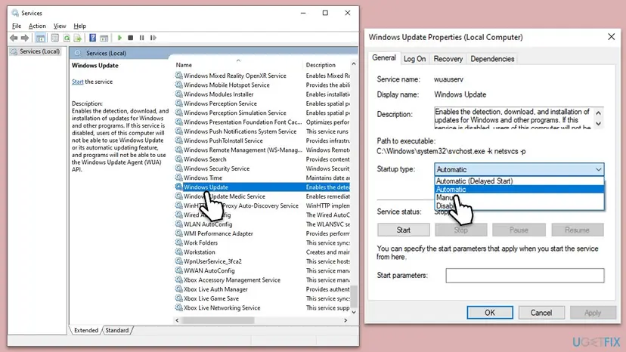Open Properties via the toolbar icon
Image resolution: width=626 pixels, height=352 pixels.
[55, 38]
